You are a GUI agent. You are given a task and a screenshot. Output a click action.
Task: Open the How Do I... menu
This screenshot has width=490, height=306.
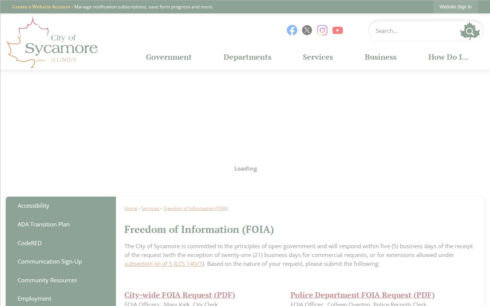pyautogui.click(x=448, y=57)
